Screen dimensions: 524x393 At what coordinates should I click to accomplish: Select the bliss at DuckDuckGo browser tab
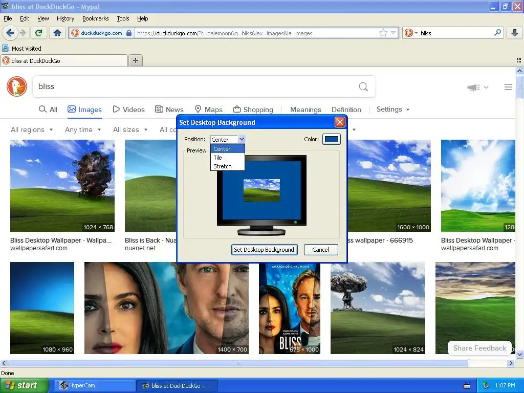pos(64,60)
